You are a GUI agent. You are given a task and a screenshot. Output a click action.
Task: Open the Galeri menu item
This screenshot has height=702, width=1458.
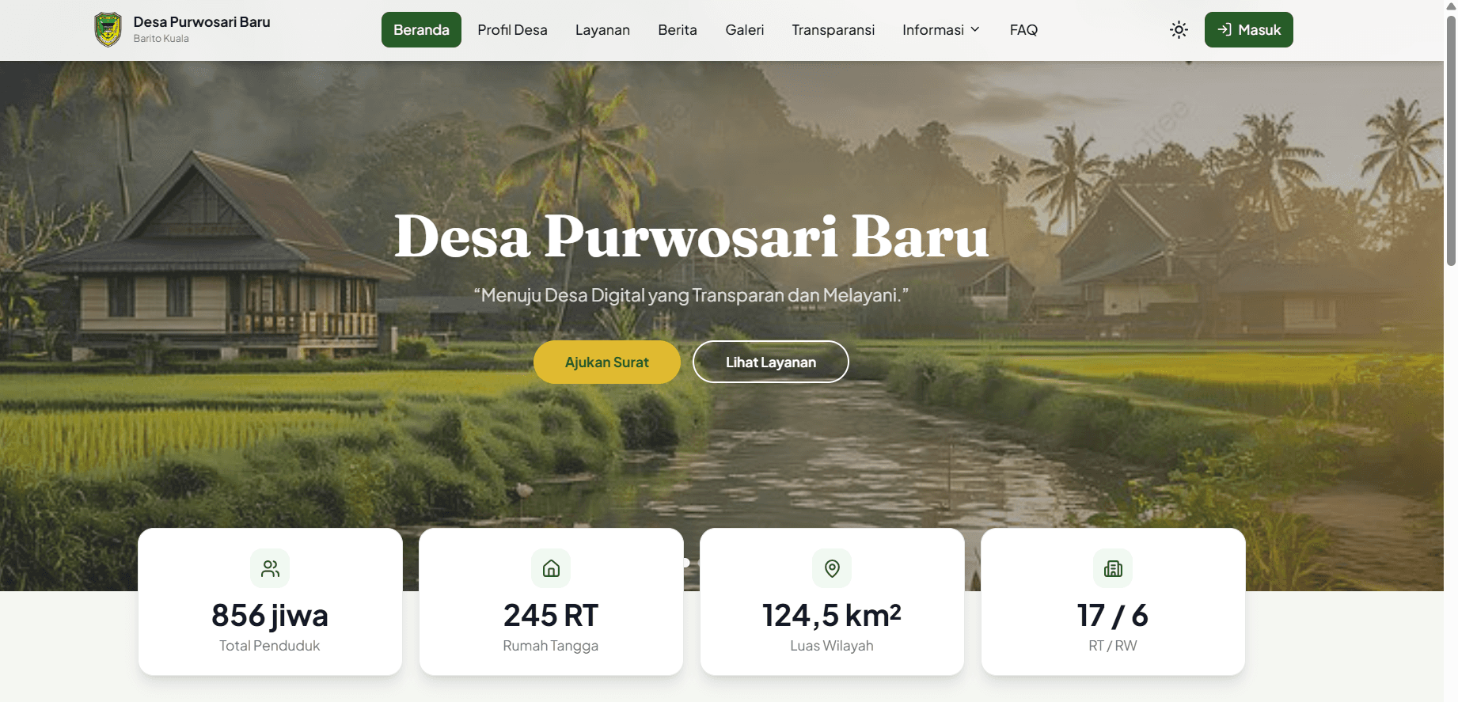click(x=745, y=30)
